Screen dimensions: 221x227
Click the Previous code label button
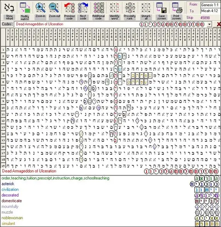pos(70,17)
